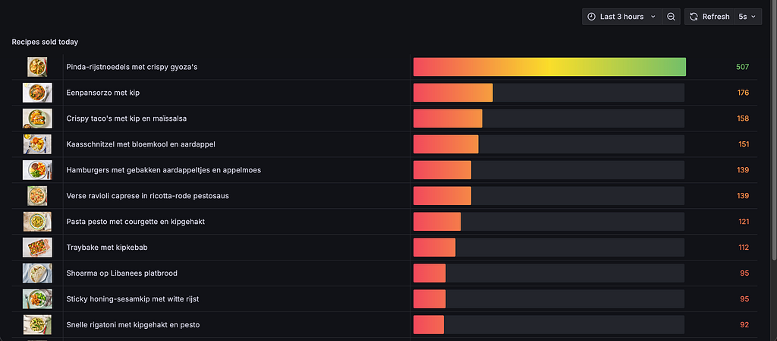Click the zoom out time range icon
777x341 pixels.
point(671,17)
